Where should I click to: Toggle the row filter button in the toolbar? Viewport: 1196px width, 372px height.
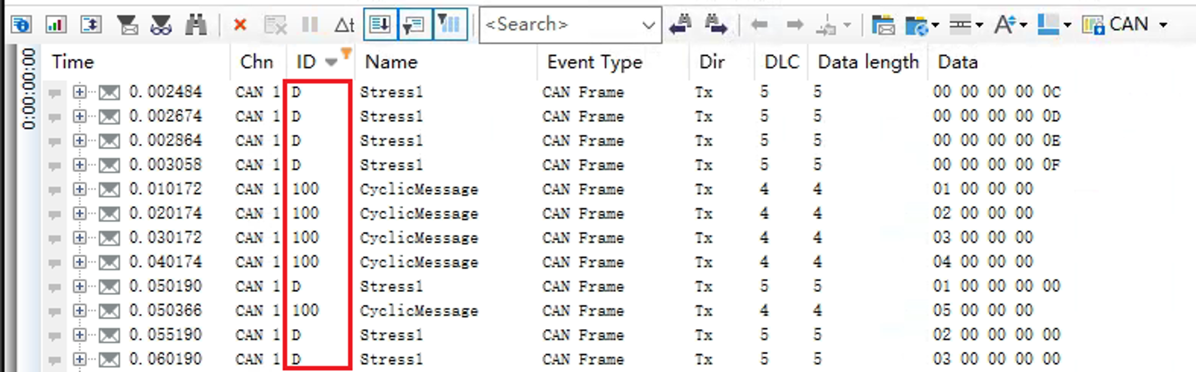(x=414, y=24)
